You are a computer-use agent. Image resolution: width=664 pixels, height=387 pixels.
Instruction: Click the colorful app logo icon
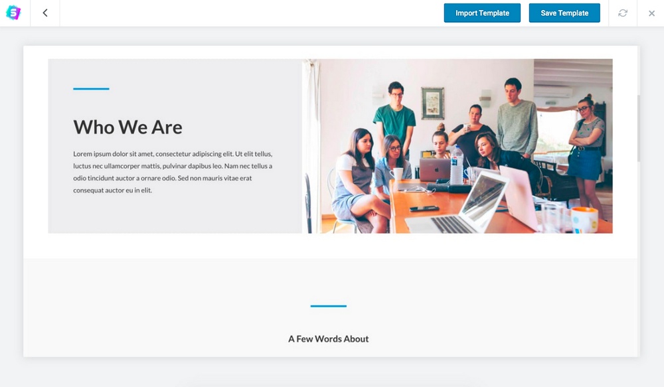[x=13, y=13]
